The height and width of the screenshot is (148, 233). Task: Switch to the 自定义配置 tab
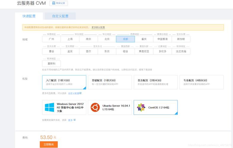60,16
